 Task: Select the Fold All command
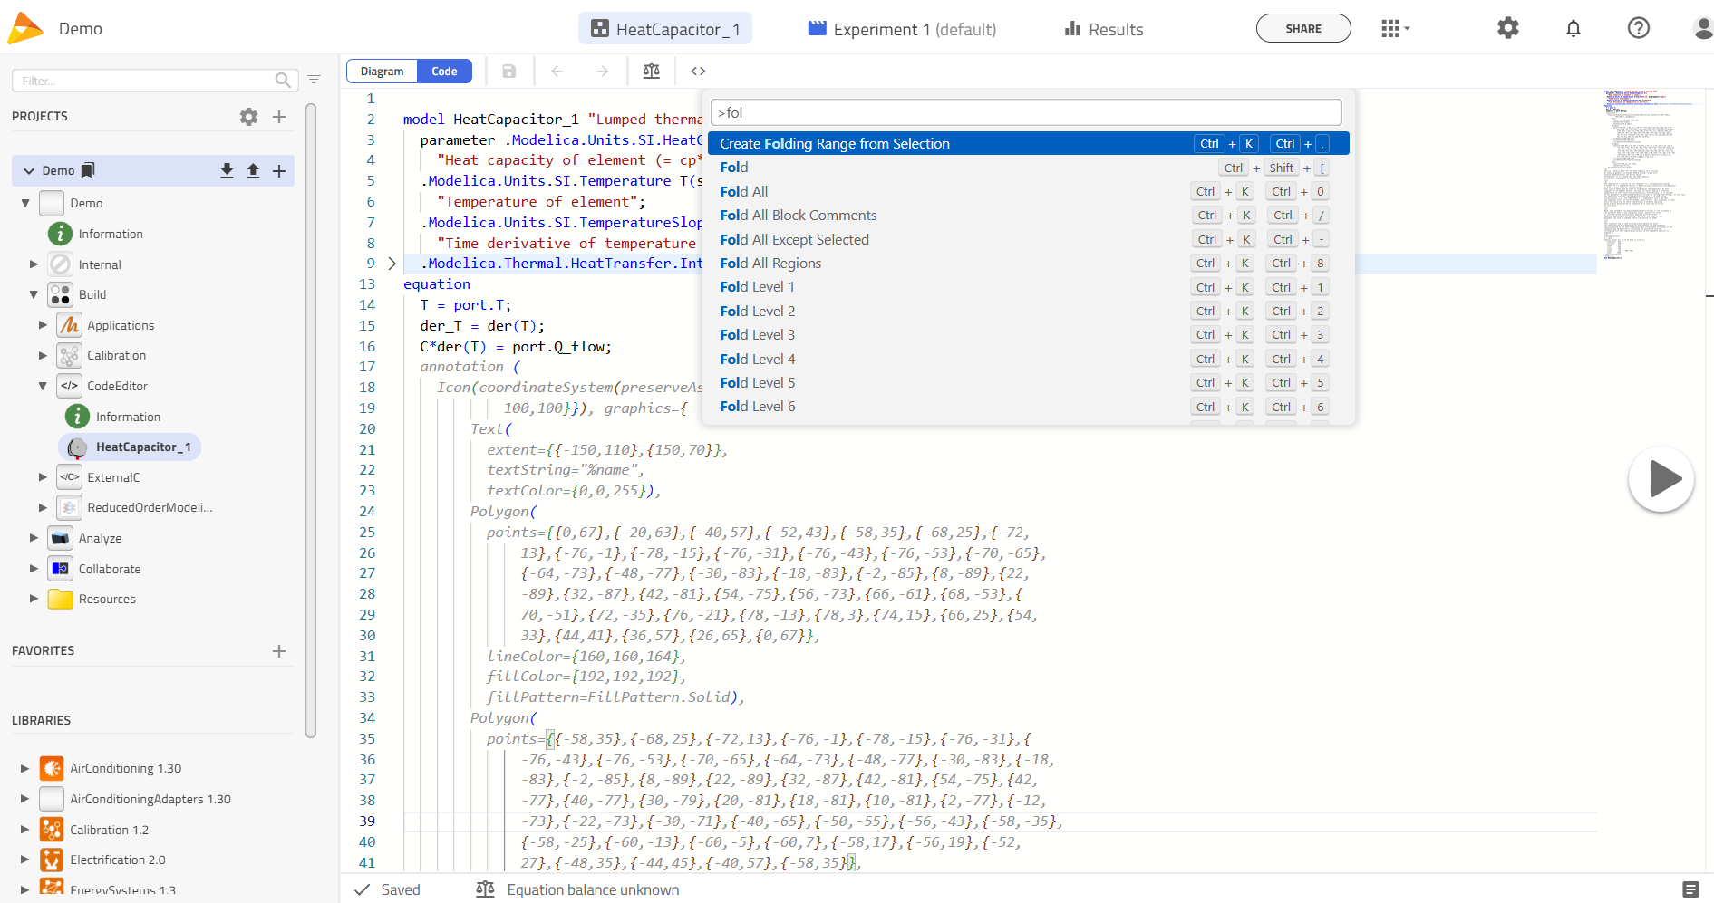point(744,191)
